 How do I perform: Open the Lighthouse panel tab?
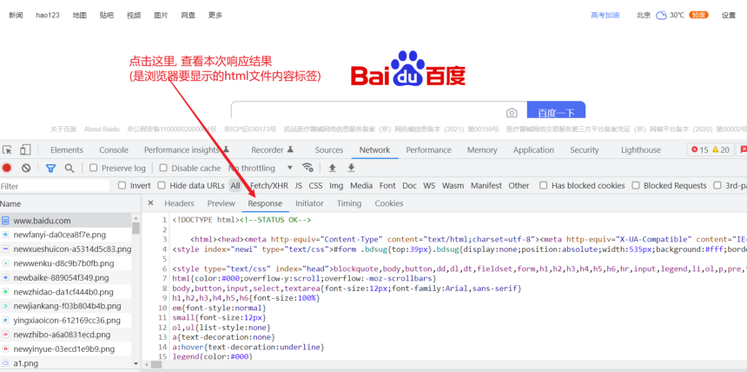(641, 149)
